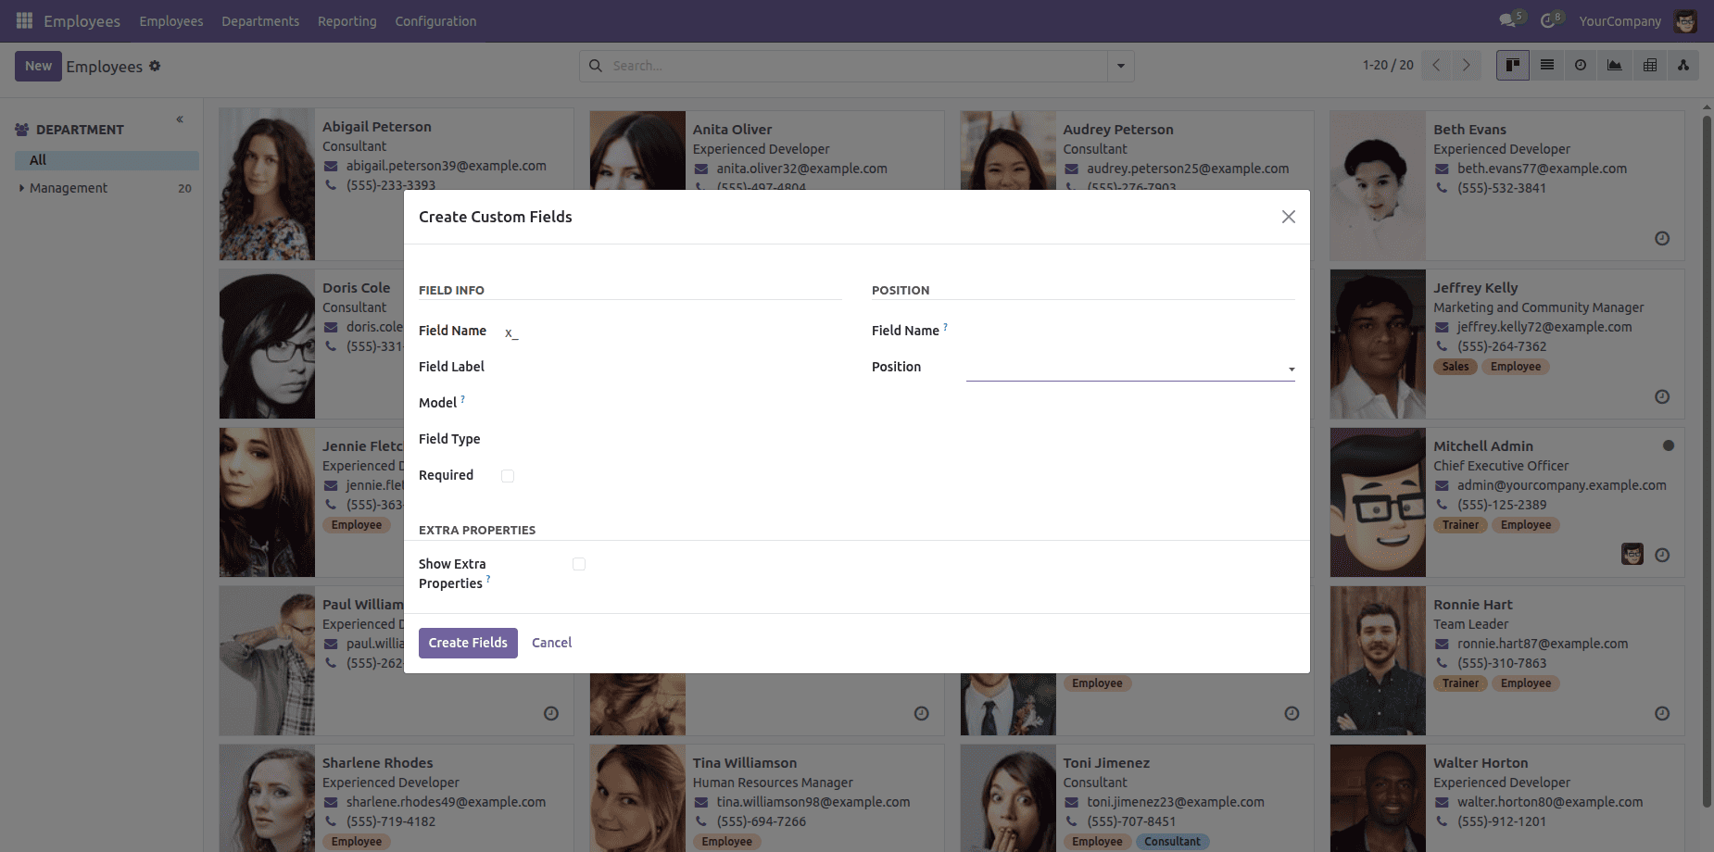Click activity clock on Paul Williams card
Image resolution: width=1714 pixels, height=852 pixels.
(x=550, y=714)
